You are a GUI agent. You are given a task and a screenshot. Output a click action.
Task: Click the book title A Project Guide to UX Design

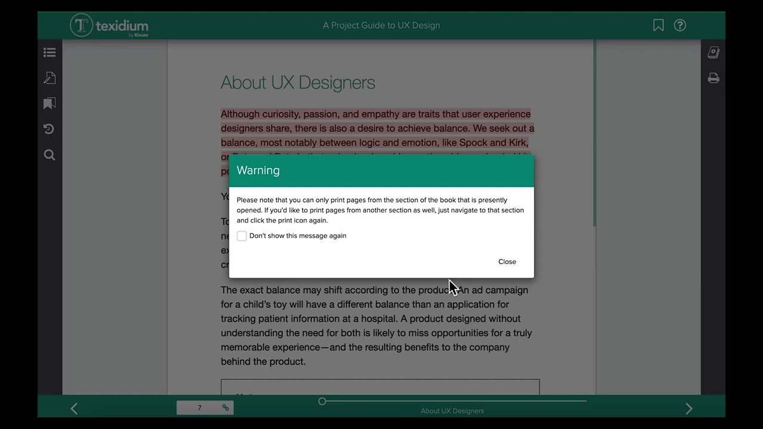381,25
